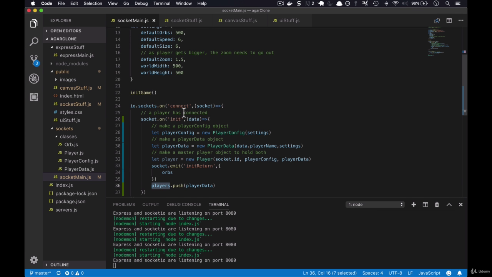Show errors and warnings count in status bar

[x=74, y=273]
